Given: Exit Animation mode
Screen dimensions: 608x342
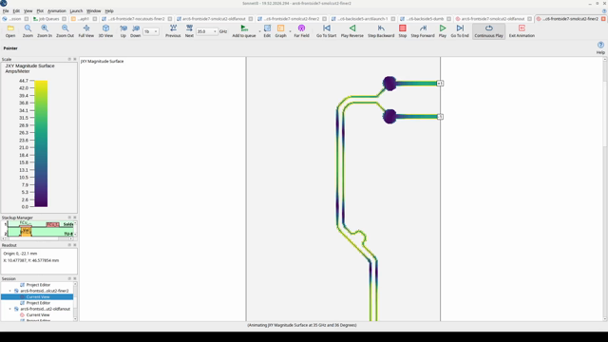Looking at the screenshot, I should [x=522, y=31].
